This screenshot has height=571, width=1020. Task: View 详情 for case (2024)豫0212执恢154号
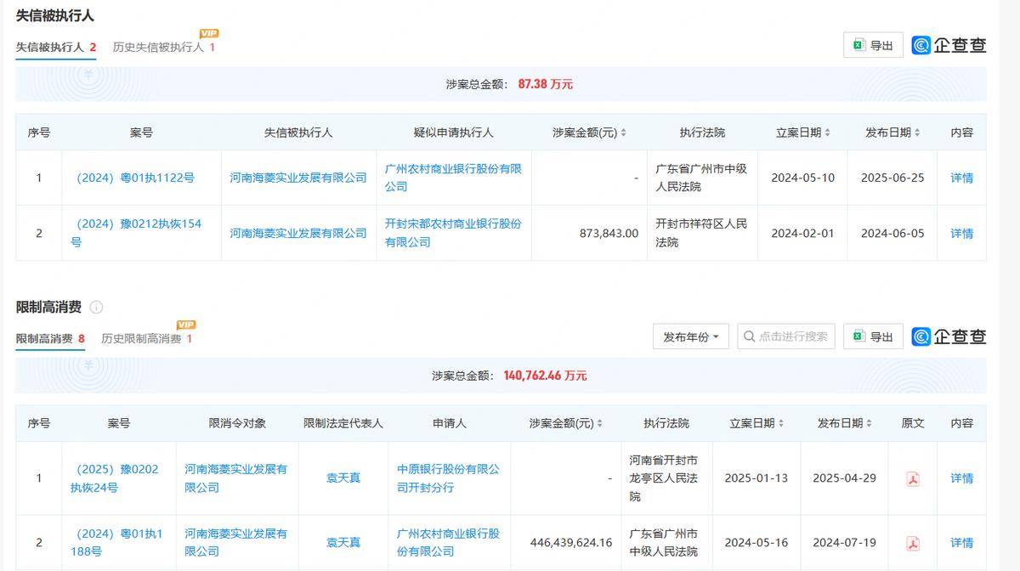(x=961, y=233)
